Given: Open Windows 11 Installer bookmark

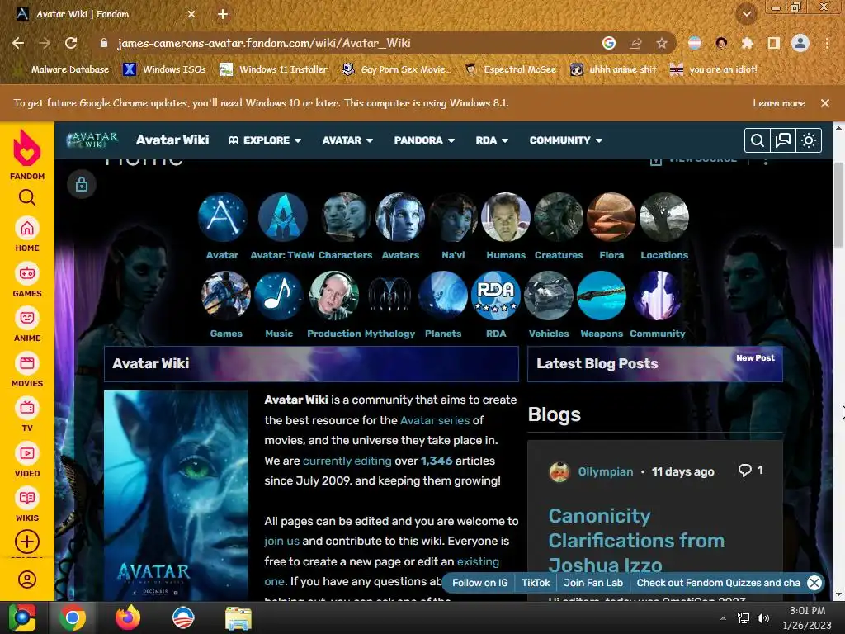Looking at the screenshot, I should point(274,69).
